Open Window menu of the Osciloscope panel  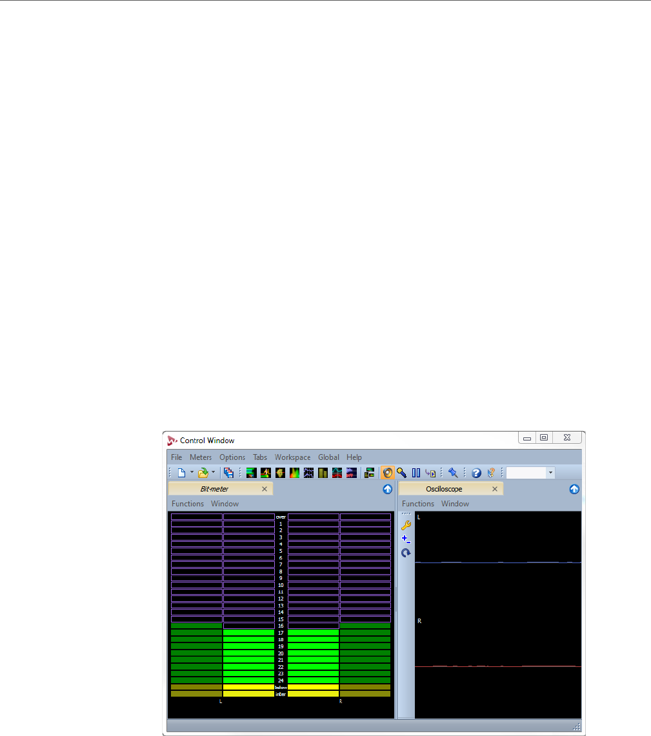point(455,504)
